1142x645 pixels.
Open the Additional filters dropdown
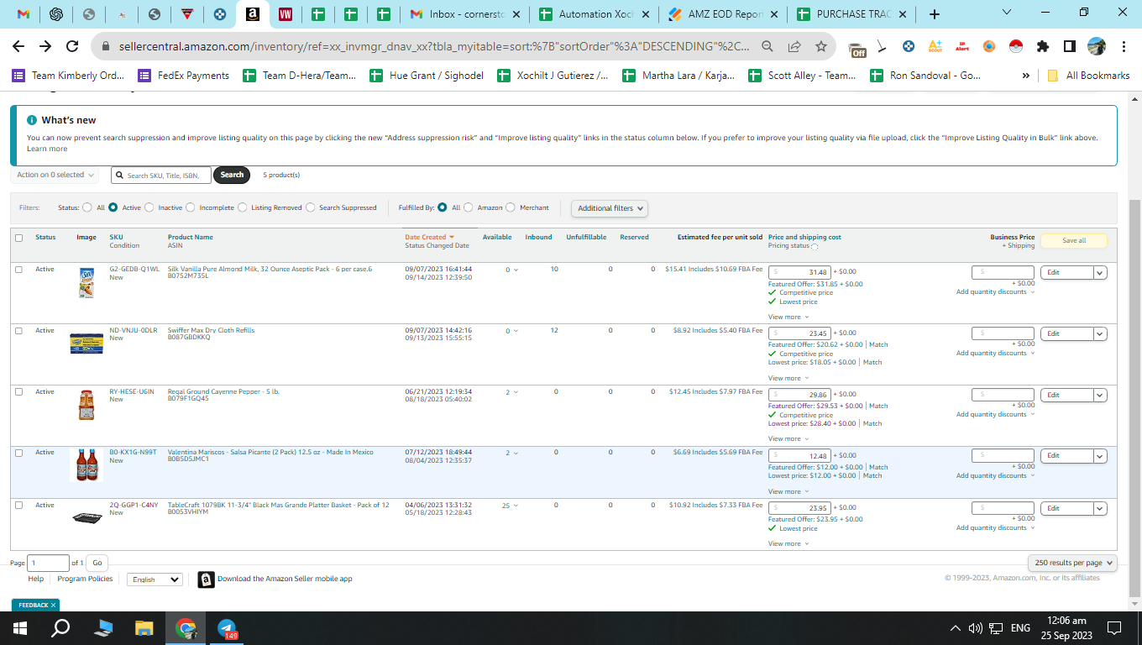point(610,208)
